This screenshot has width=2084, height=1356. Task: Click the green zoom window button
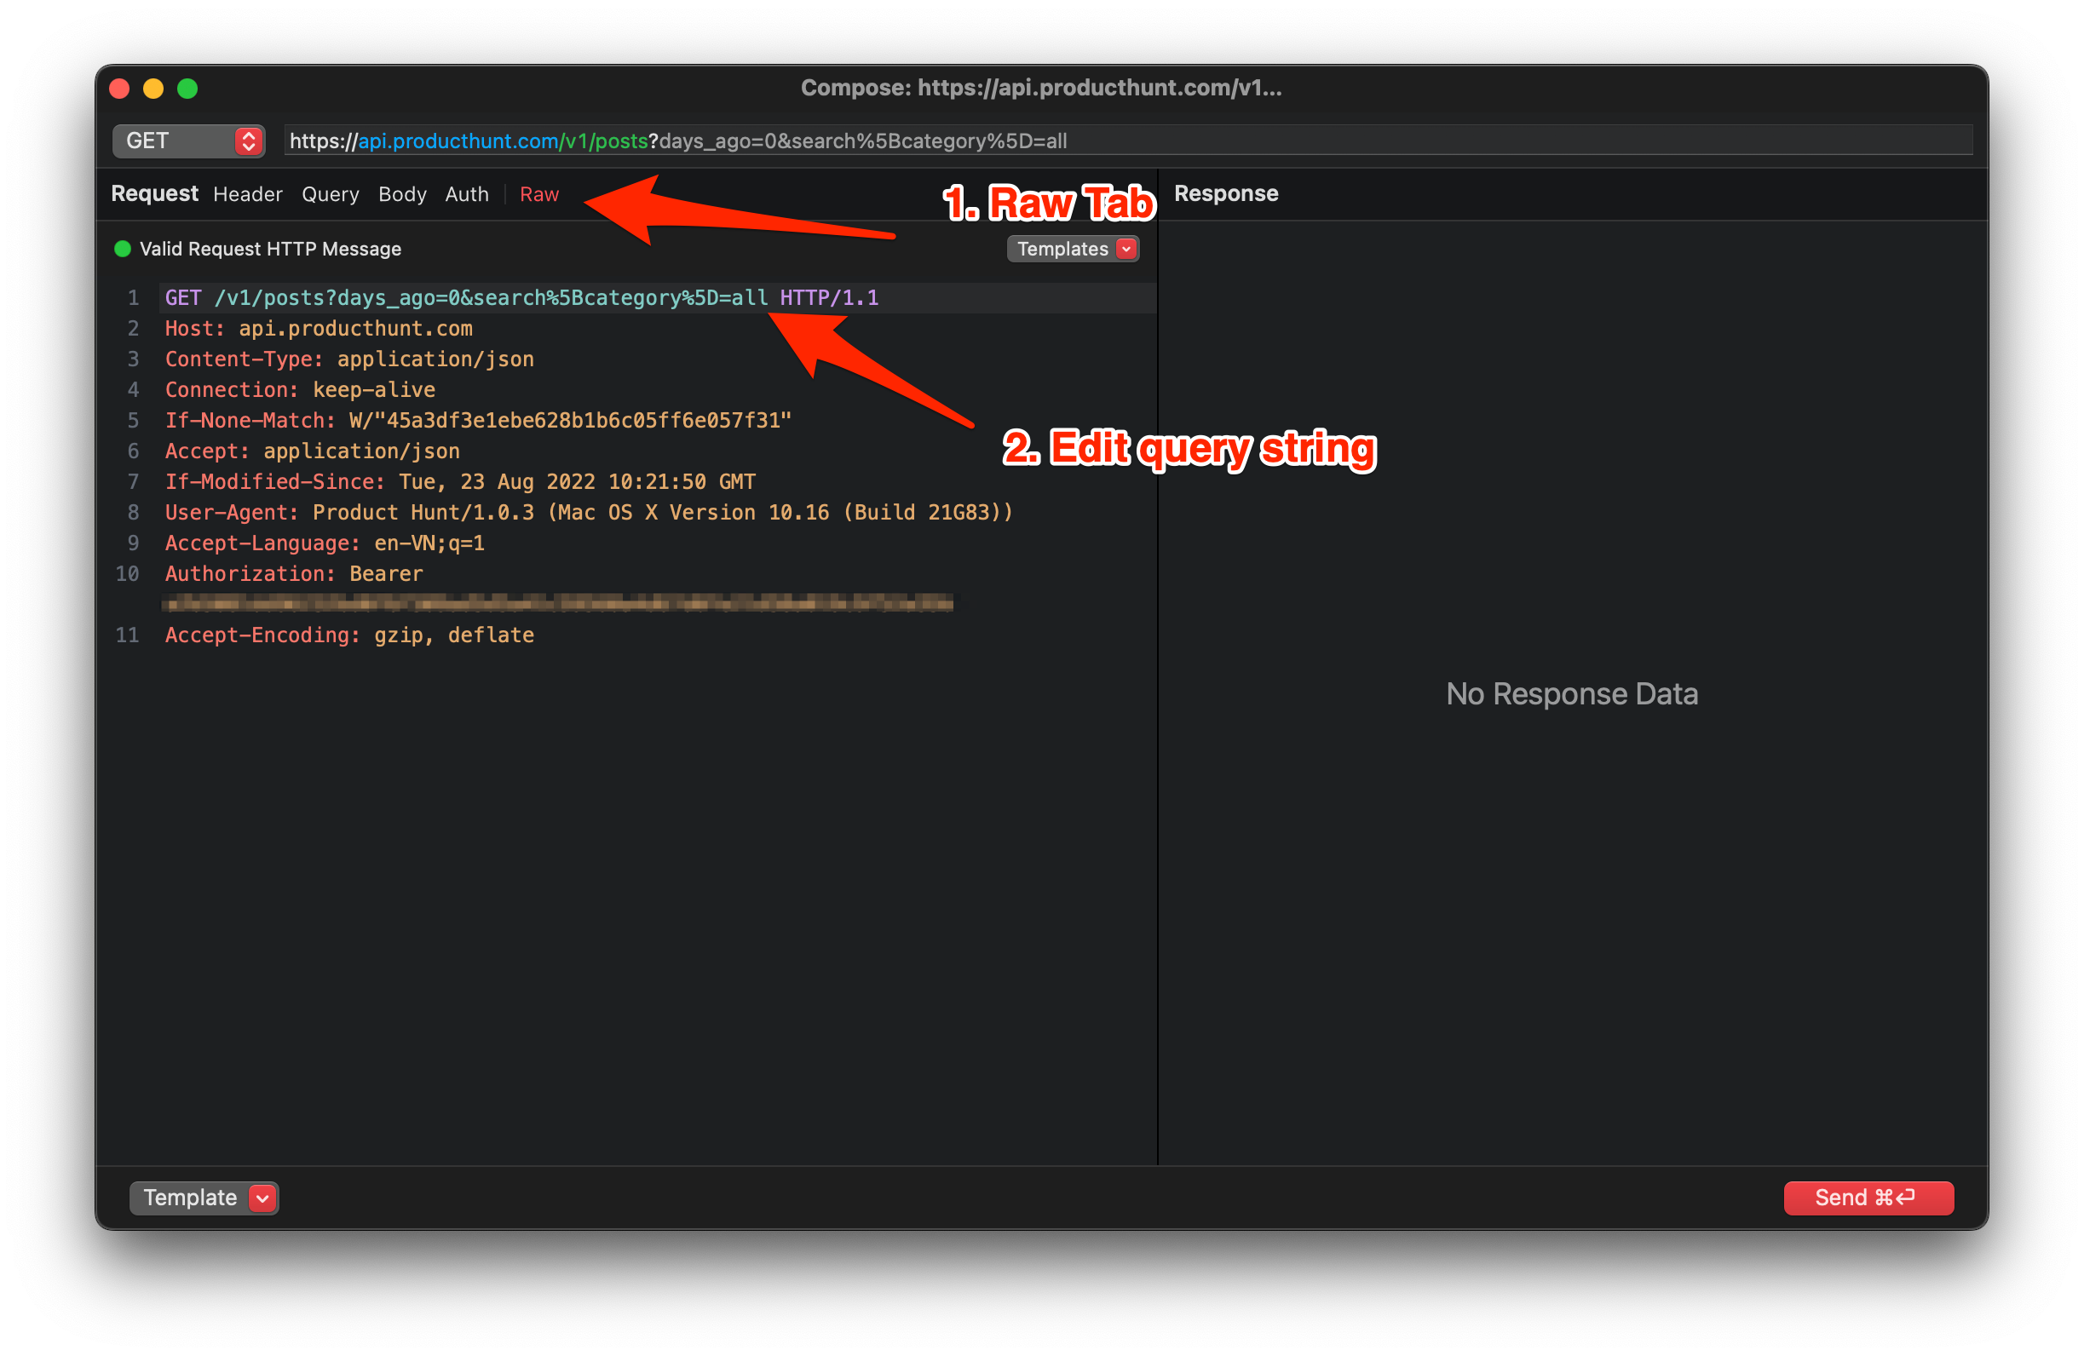click(187, 89)
